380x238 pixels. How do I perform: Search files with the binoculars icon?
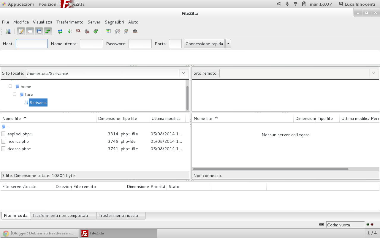point(135,31)
